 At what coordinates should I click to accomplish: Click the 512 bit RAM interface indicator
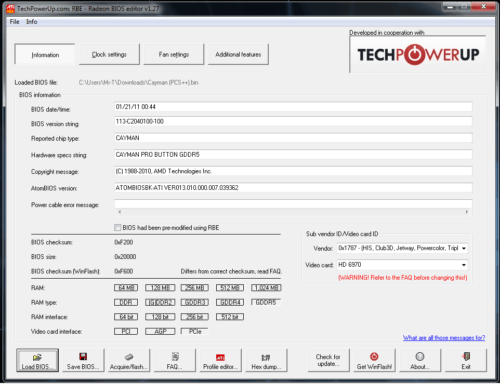[x=230, y=317]
